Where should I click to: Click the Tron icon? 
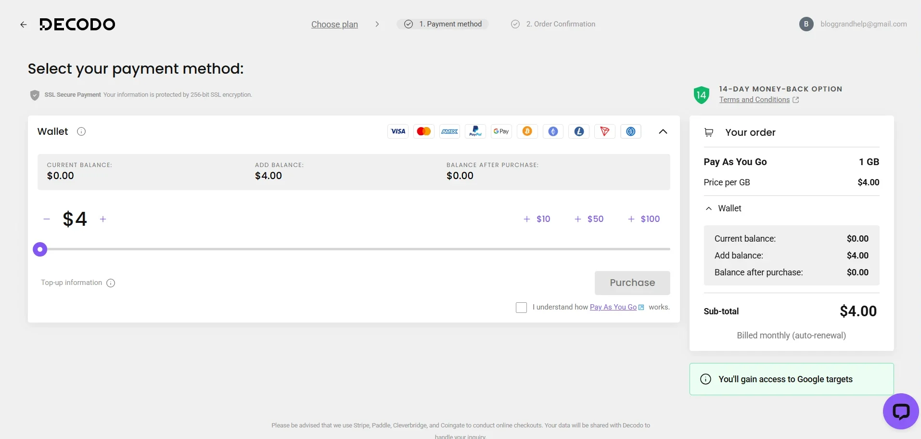coord(605,131)
